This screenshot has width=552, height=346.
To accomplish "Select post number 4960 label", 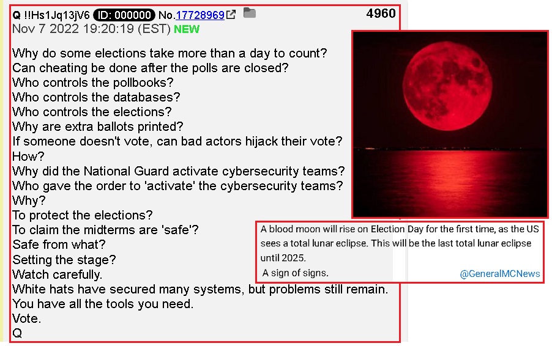I will (x=381, y=13).
